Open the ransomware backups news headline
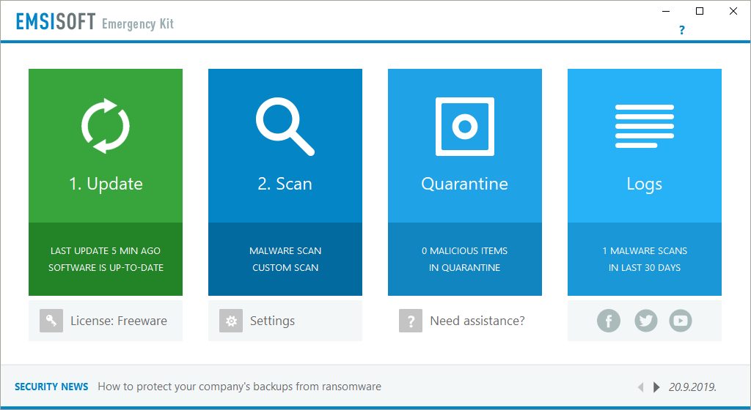Image resolution: width=751 pixels, height=410 pixels. 240,387
